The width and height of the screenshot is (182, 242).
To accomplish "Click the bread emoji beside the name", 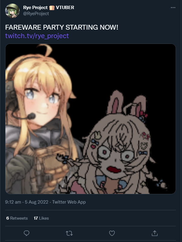I will pos(52,8).
